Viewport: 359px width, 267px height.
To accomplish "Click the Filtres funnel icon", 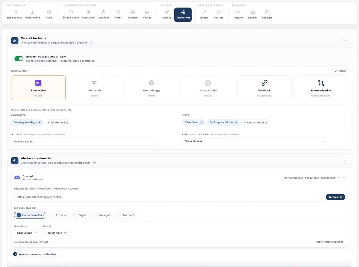I will pyautogui.click(x=118, y=13).
